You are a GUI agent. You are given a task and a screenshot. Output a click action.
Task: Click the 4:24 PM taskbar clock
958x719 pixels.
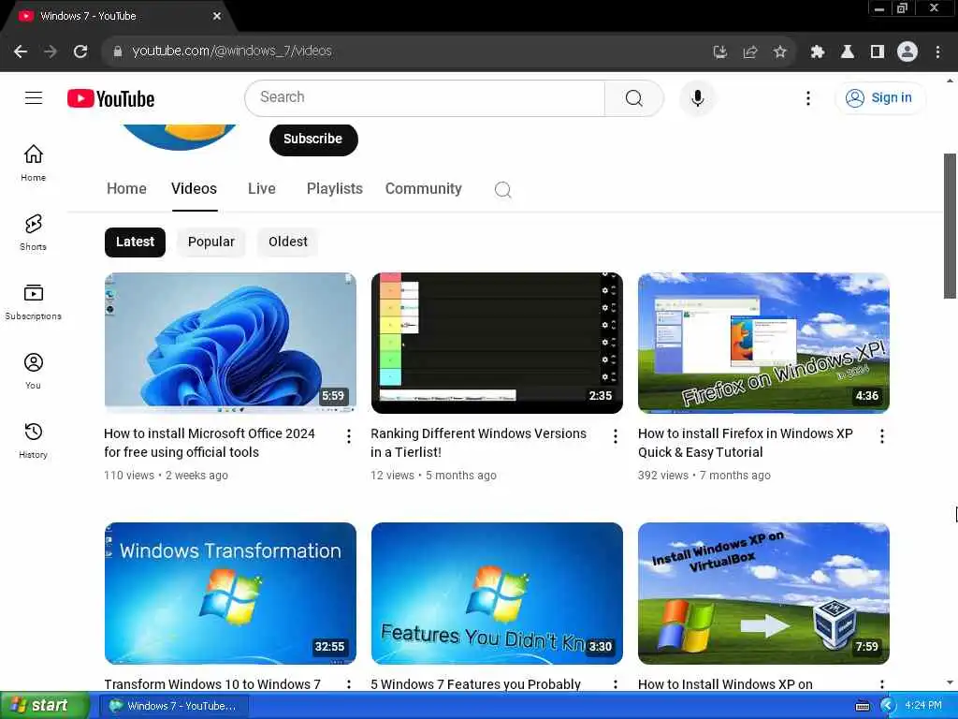click(923, 706)
